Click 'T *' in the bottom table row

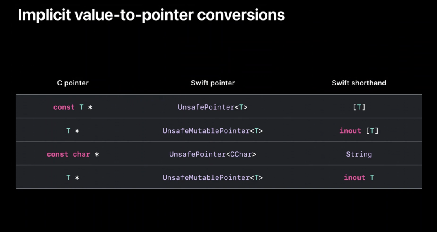click(x=73, y=178)
